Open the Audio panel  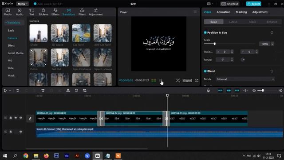coord(20,12)
